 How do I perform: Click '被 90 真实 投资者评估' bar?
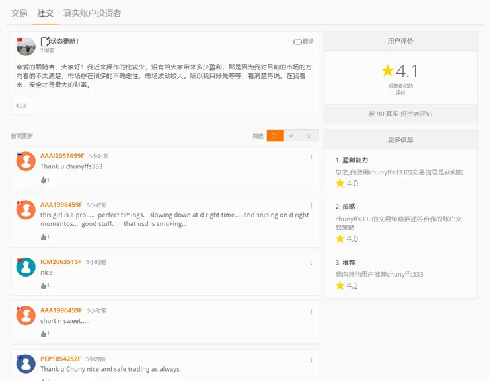click(400, 114)
